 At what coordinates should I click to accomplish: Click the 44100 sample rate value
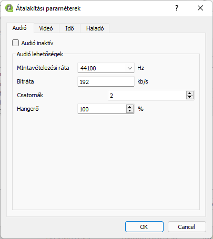[88, 68]
